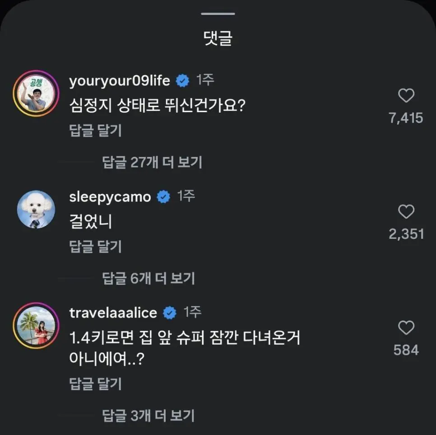Screen dimensions: 436x435
Task: Open travelaaalice profile picture
Action: click(35, 325)
